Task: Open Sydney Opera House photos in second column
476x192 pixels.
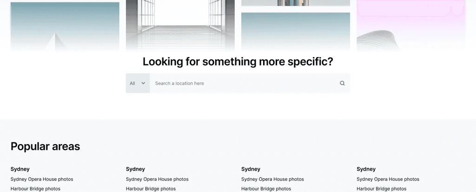Action: point(157,179)
